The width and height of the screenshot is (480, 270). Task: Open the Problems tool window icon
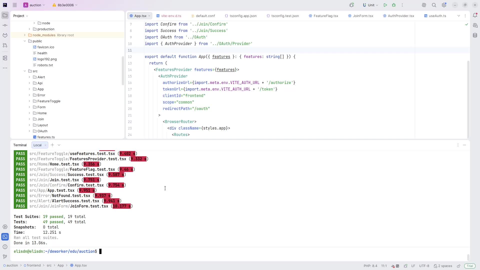5,247
